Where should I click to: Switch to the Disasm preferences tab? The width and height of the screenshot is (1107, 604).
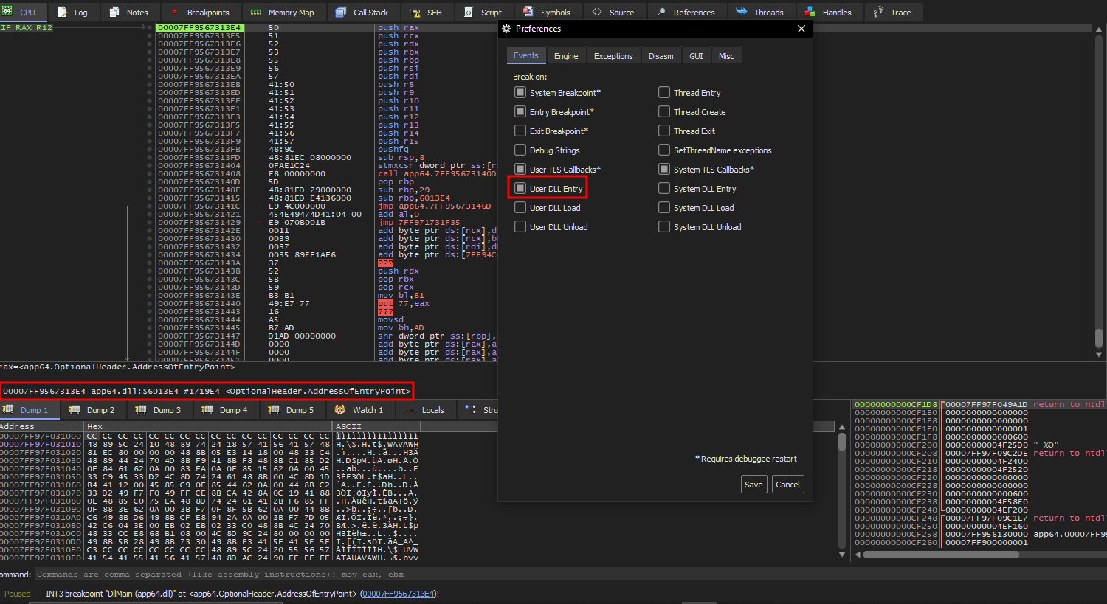pos(661,55)
